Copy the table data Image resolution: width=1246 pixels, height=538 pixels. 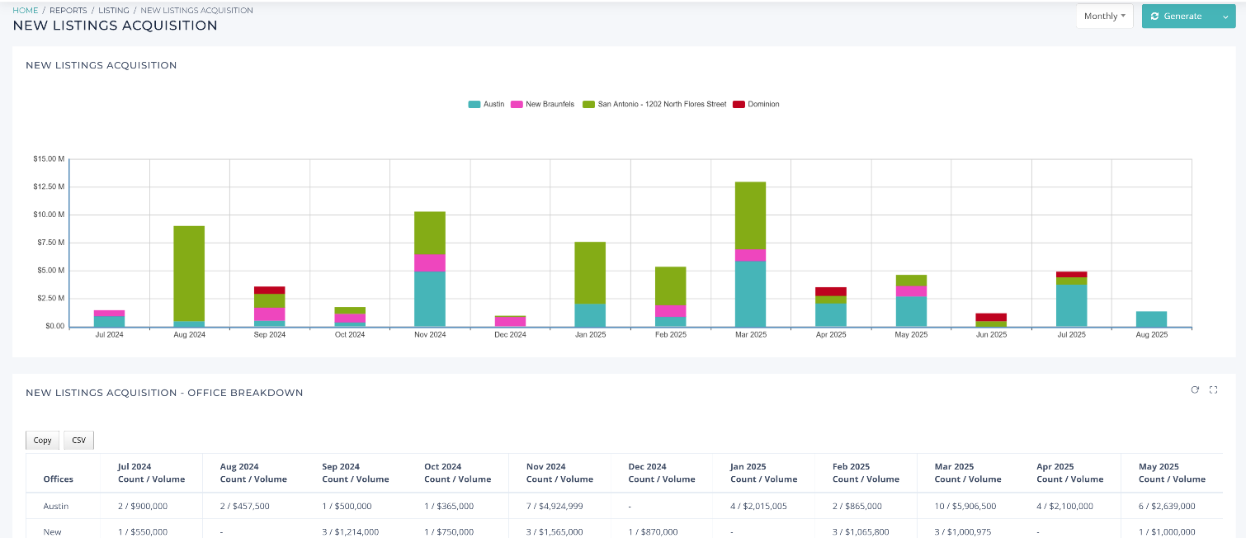pos(43,440)
